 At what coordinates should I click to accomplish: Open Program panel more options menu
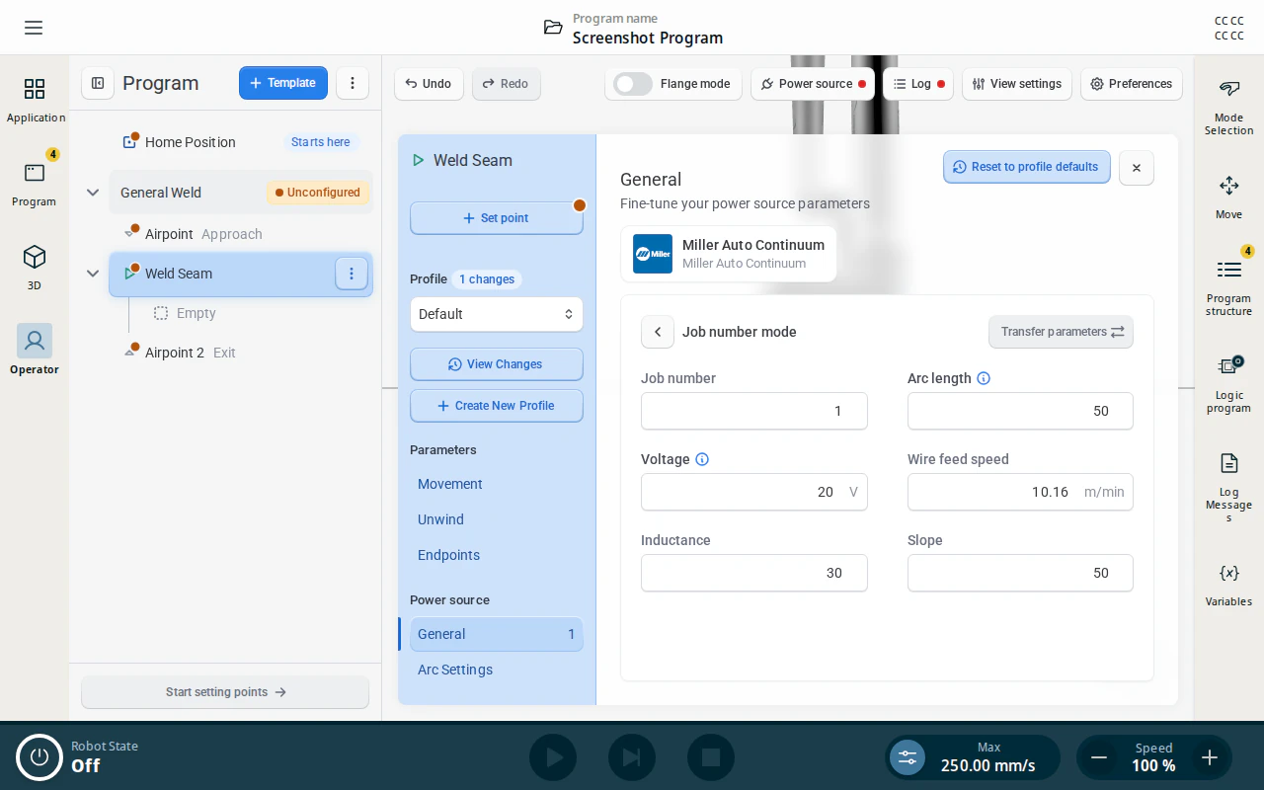tap(353, 83)
